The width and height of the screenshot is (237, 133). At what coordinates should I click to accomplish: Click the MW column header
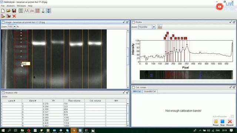[x=116, y=100]
